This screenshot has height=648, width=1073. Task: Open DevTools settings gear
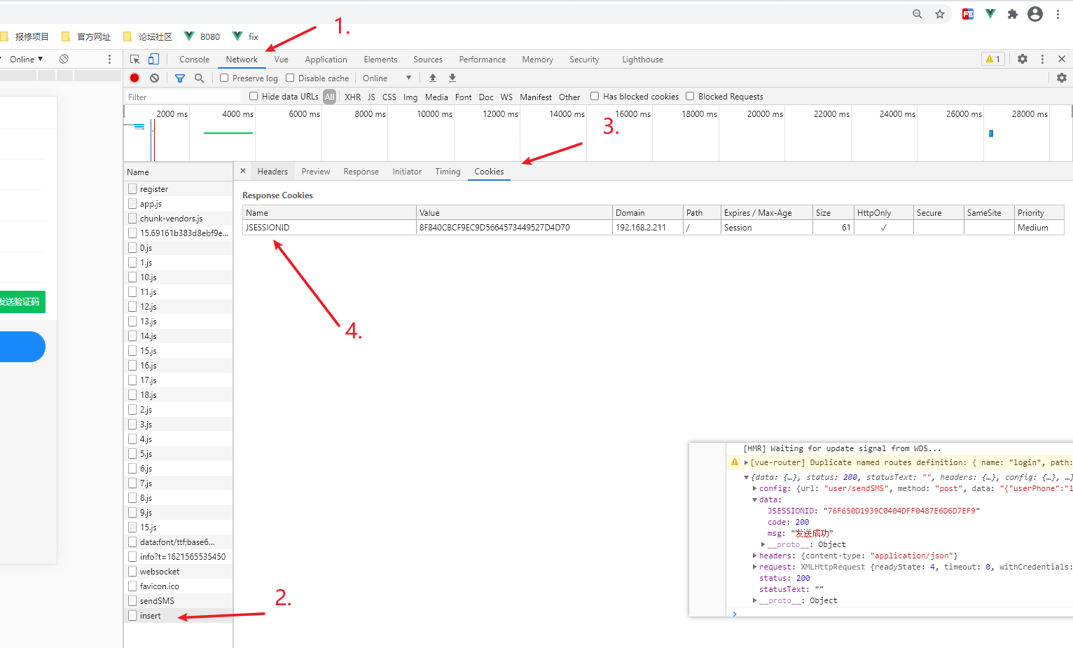pos(1023,60)
